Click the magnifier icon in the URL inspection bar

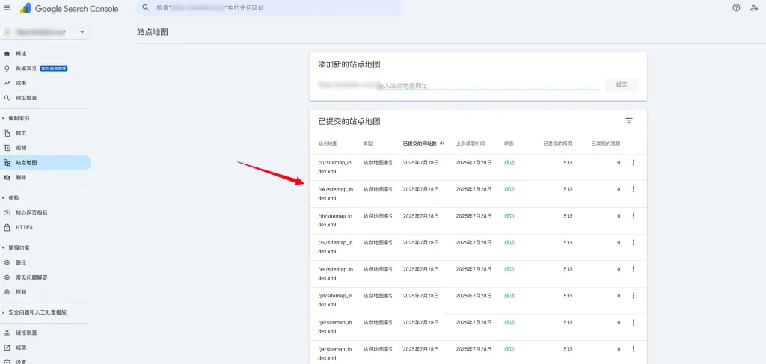[x=146, y=7]
